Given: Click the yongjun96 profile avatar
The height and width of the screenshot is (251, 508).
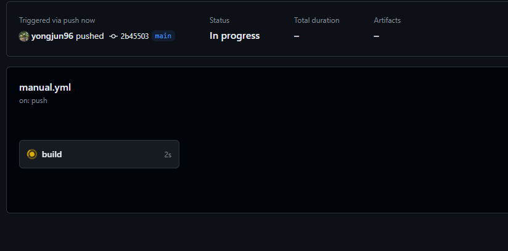Looking at the screenshot, I should pos(24,36).
